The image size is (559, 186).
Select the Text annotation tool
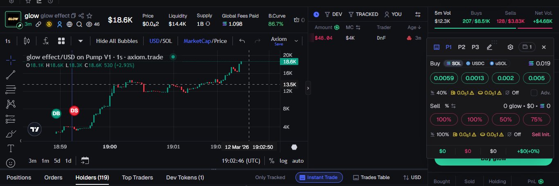(x=11, y=148)
